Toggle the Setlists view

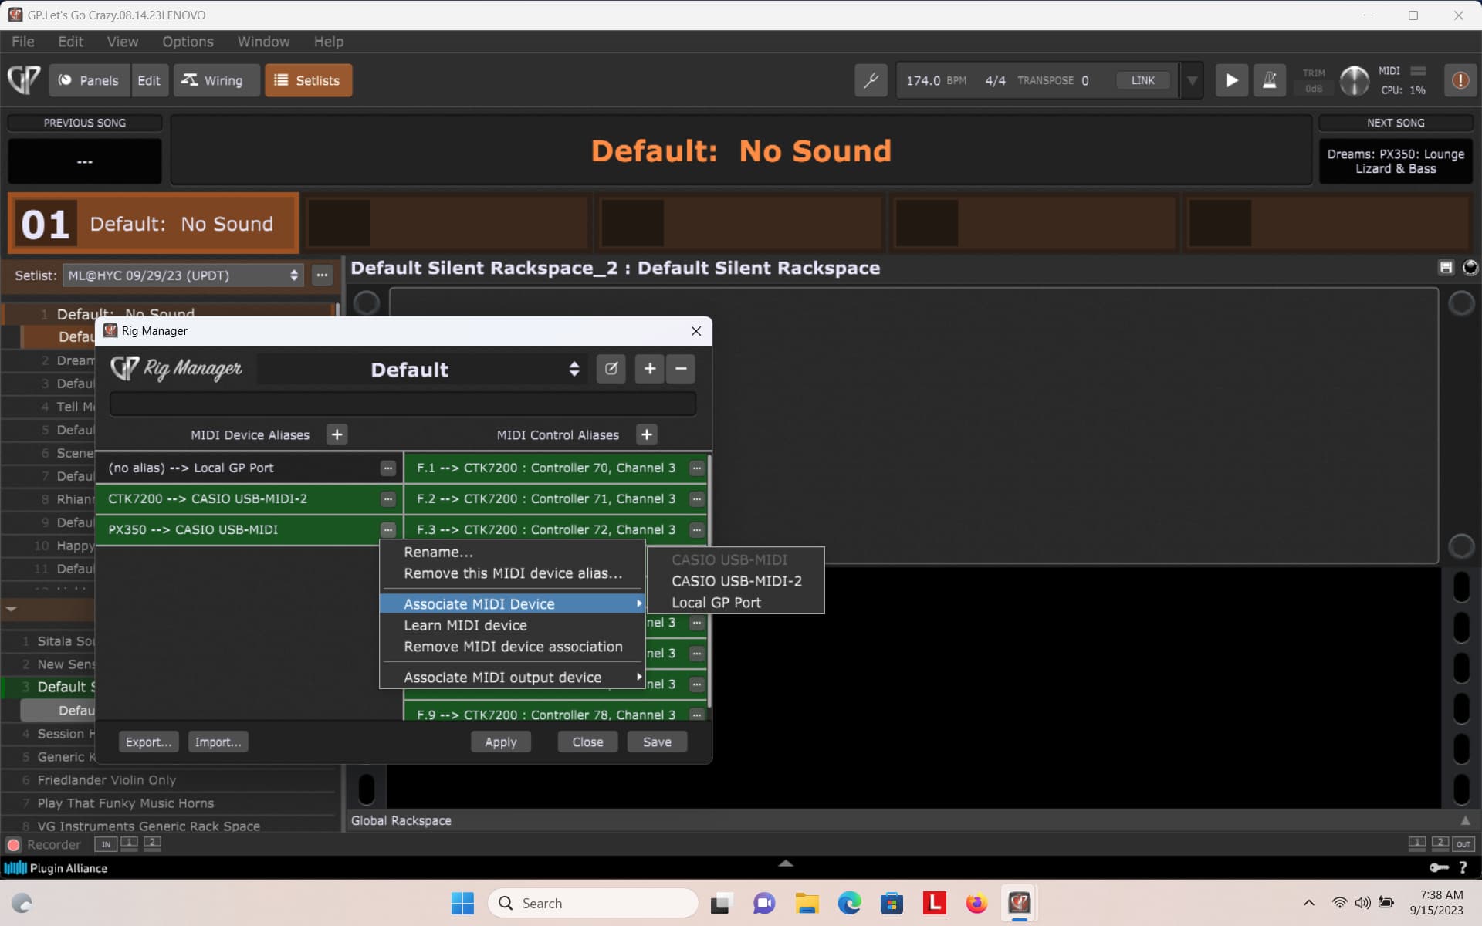click(308, 80)
